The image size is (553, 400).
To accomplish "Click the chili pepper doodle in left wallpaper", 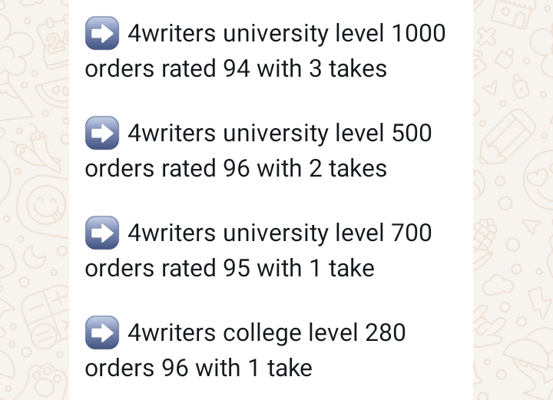I will tap(34, 144).
